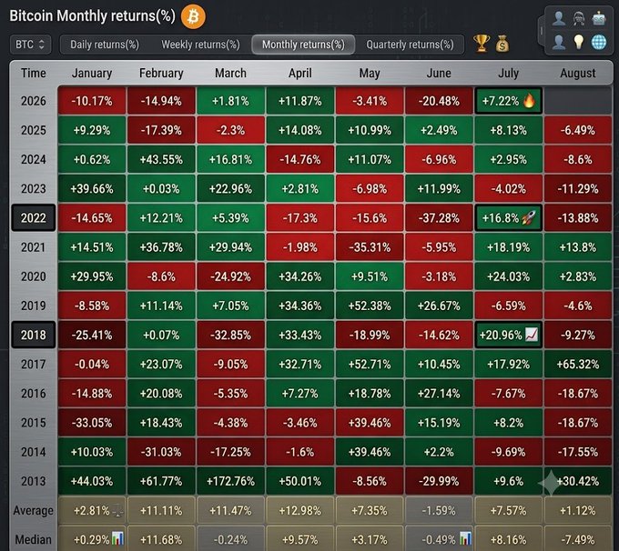
Task: Click the gold trophy icon
Action: click(x=482, y=44)
